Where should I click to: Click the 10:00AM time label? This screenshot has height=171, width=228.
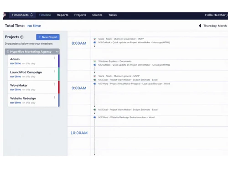pyautogui.click(x=79, y=133)
